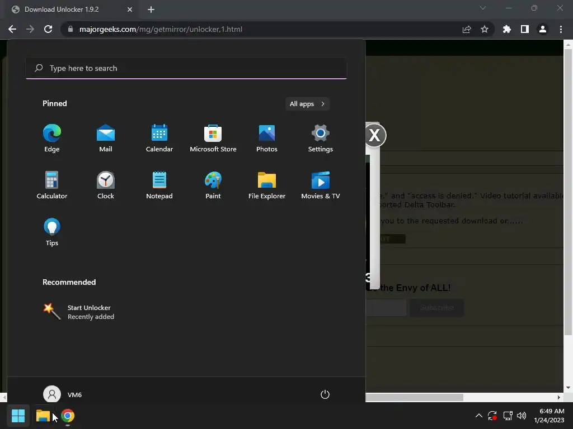This screenshot has height=429, width=573.
Task: Open the clock and date flyout
Action: click(x=549, y=416)
